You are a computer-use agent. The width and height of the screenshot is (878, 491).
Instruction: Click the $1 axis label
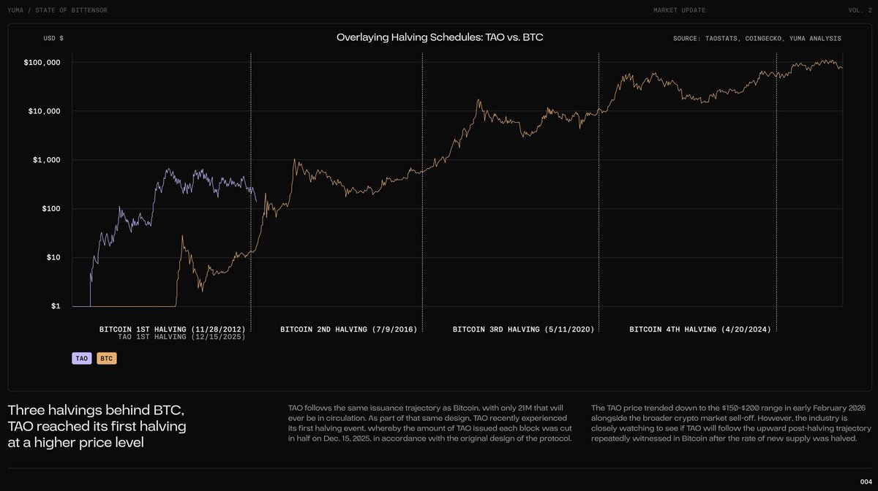pos(56,306)
